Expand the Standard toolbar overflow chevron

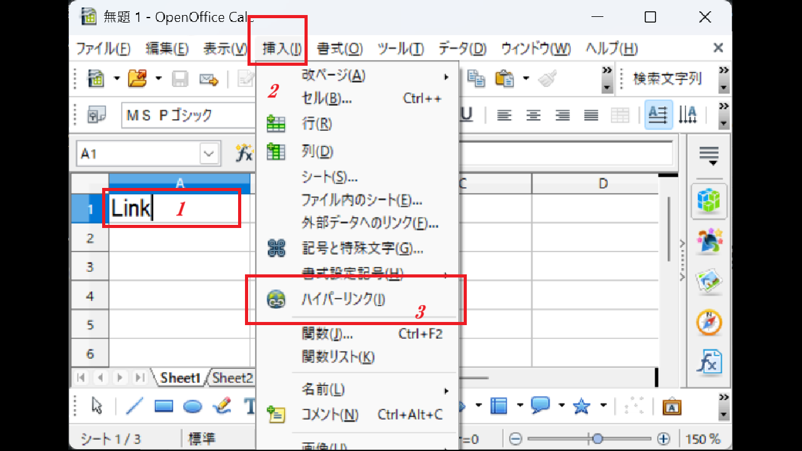click(x=607, y=79)
